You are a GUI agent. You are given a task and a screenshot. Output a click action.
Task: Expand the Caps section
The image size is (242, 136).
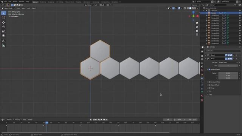point(208,94)
